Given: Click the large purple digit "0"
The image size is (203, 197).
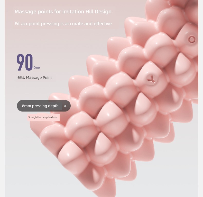Looking at the screenshot, I should 29,62.
